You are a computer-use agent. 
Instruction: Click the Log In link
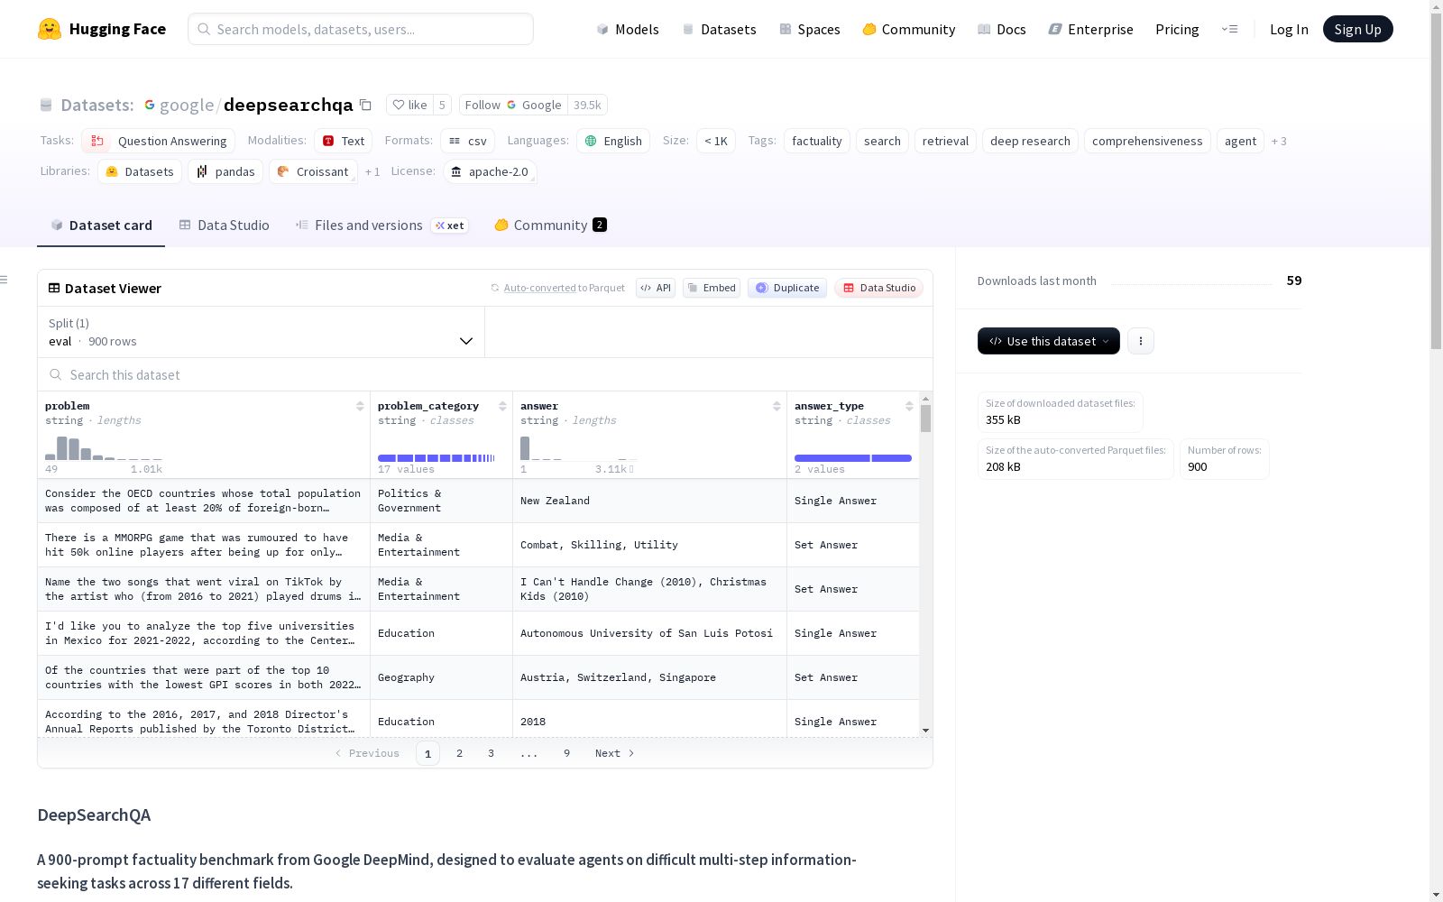(x=1289, y=29)
